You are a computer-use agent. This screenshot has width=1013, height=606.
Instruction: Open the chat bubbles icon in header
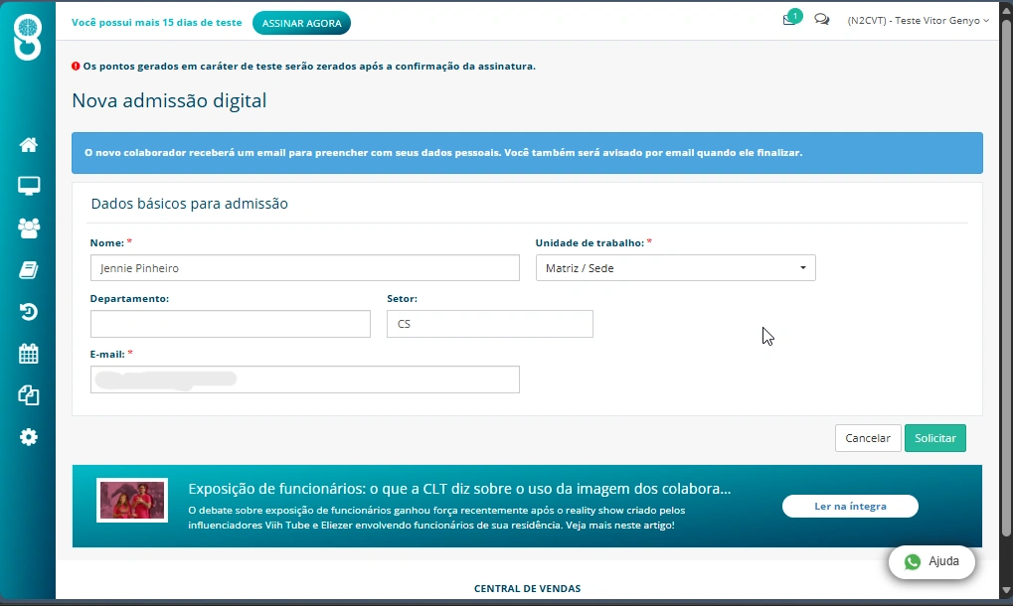coord(822,19)
